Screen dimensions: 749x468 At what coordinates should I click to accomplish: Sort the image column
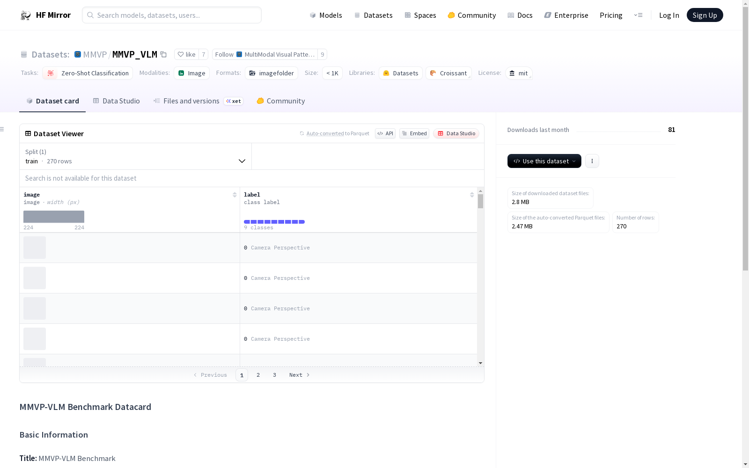pyautogui.click(x=235, y=195)
